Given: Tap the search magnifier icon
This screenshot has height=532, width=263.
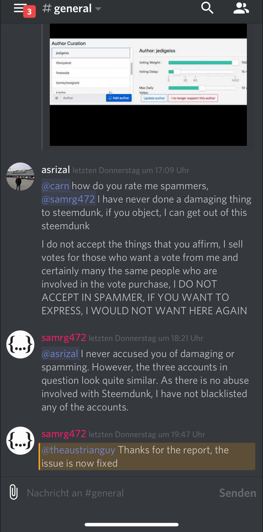Looking at the screenshot, I should pos(207,8).
